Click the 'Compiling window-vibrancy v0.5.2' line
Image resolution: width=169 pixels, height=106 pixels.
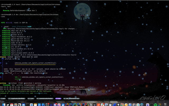click(16, 45)
